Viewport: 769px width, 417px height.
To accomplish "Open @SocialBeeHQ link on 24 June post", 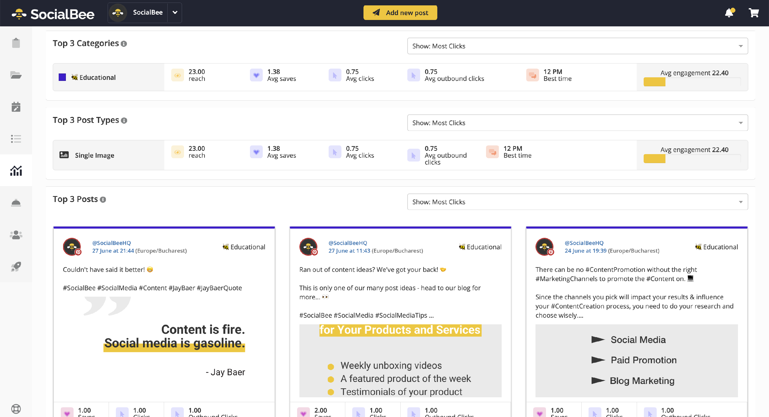I will pos(584,243).
